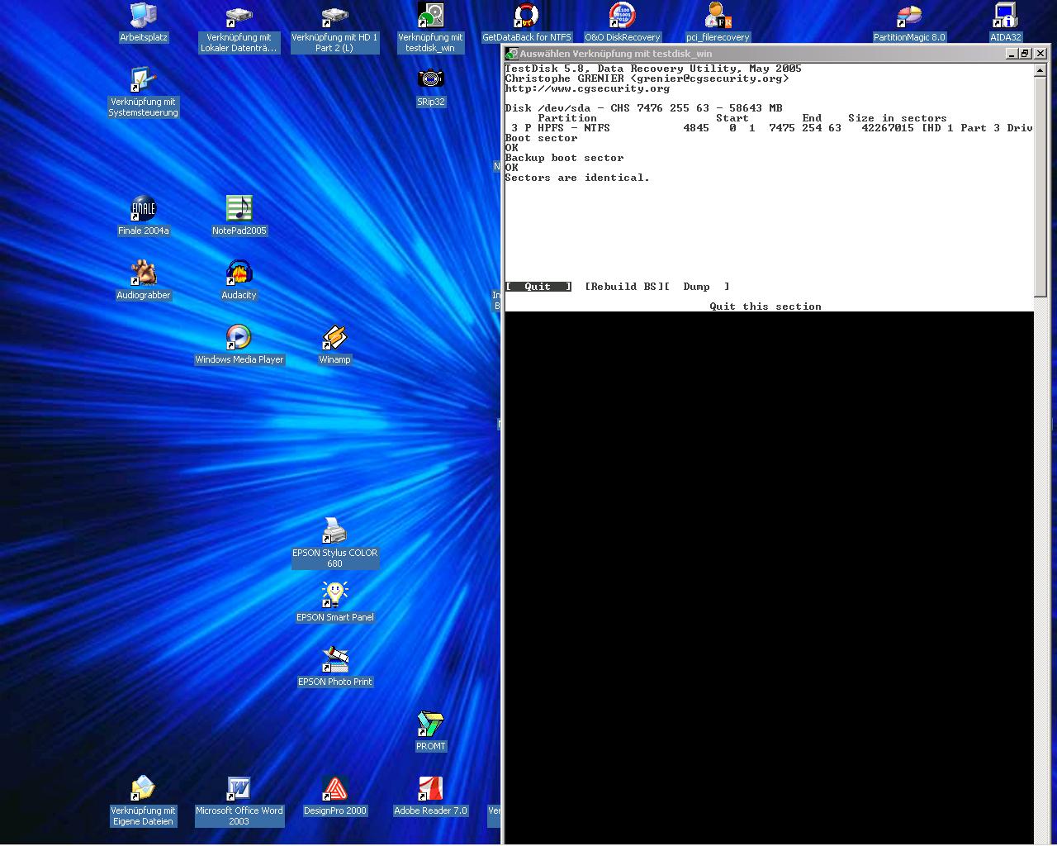Minimize the TestDisk console window
This screenshot has width=1057, height=846.
pyautogui.click(x=1012, y=54)
